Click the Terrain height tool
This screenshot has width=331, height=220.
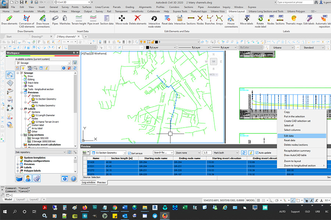(x=79, y=20)
